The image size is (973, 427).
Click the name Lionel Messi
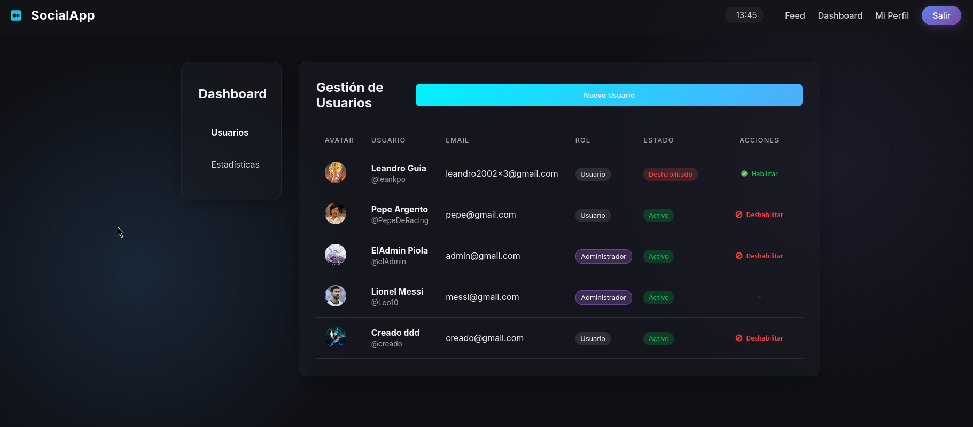pyautogui.click(x=397, y=291)
